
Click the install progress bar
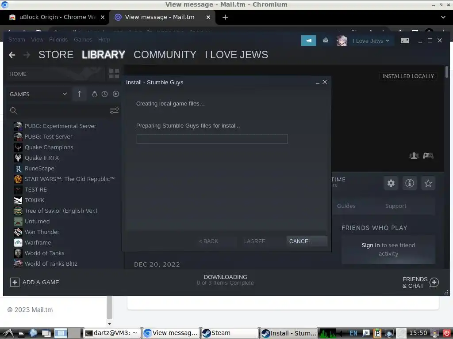click(212, 139)
